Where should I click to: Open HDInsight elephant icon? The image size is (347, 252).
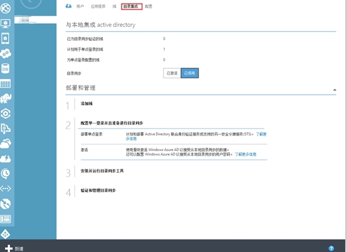tap(6, 98)
